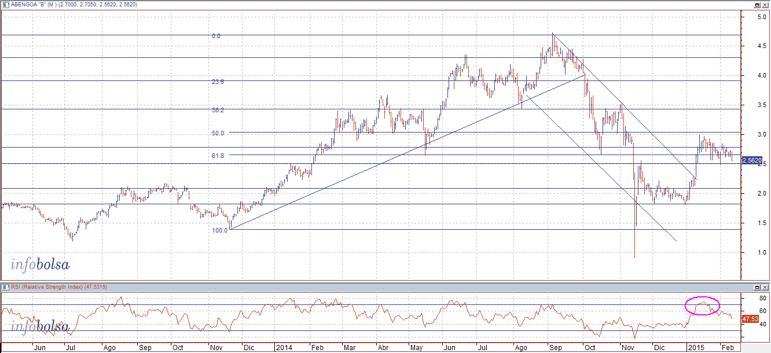Select the ABENGOA "B" (M) title text

(x=35, y=4)
